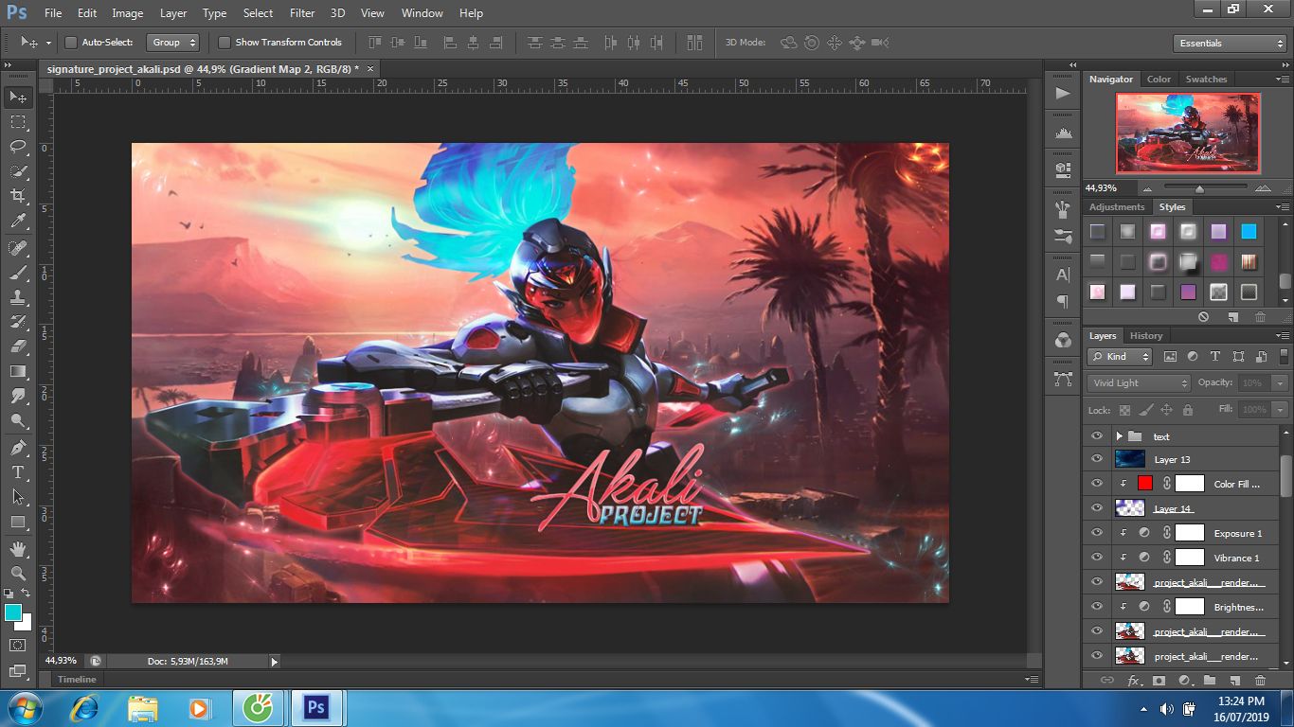The image size is (1294, 727).
Task: Open the Layers panel flyout menu
Action: click(x=1283, y=336)
